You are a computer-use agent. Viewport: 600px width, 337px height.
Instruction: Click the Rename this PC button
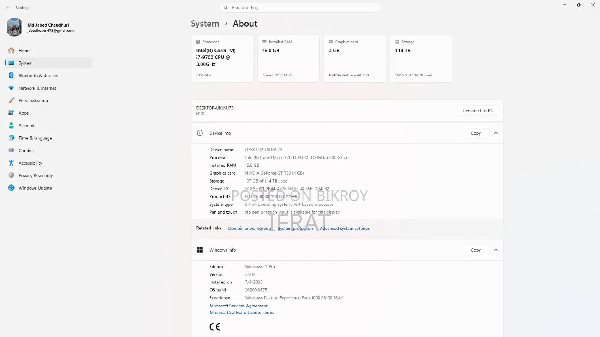click(478, 111)
